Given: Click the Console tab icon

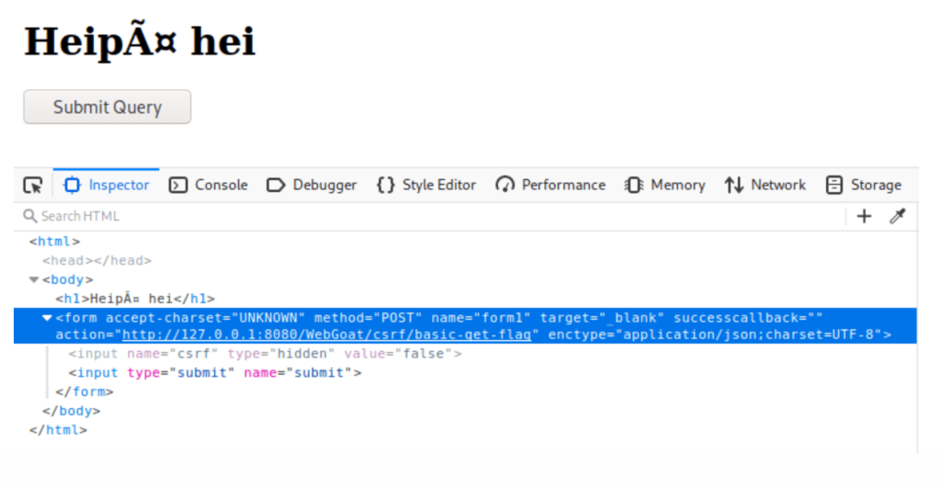Looking at the screenshot, I should click(179, 186).
